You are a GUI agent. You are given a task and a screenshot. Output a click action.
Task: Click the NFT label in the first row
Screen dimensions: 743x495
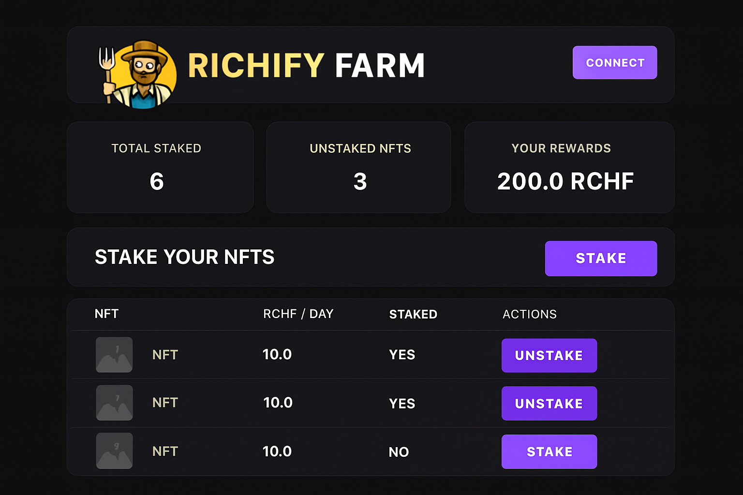(165, 355)
